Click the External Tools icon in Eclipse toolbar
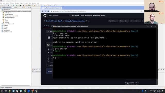Image resolution: width=165 pixels, height=93 pixels. pos(23,5)
